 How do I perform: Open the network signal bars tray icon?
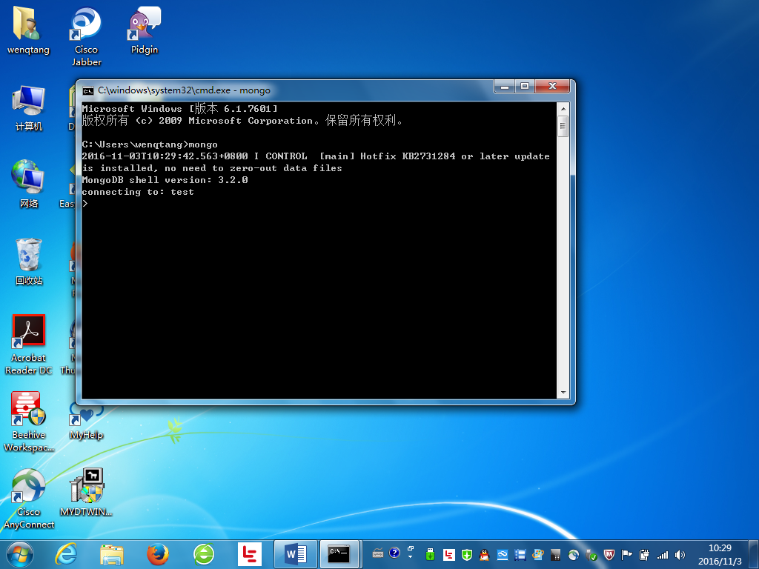coord(662,554)
